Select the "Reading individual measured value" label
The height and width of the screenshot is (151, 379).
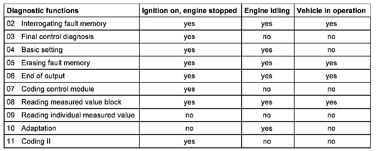[x=78, y=115]
